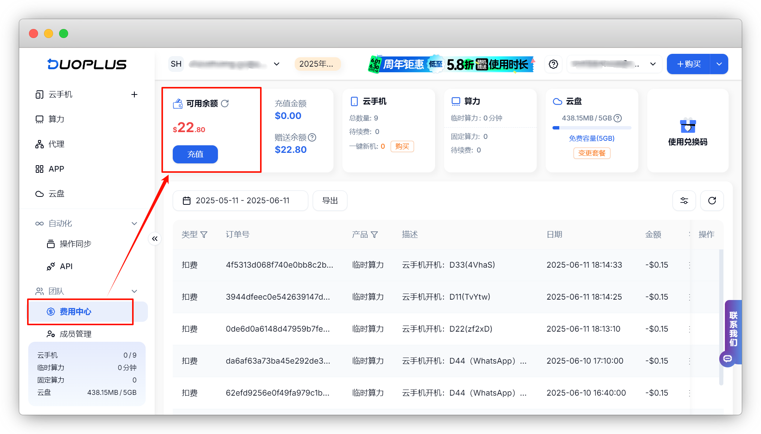The width and height of the screenshot is (761, 434).
Task: Expand the SH team selector dropdown
Action: 277,64
